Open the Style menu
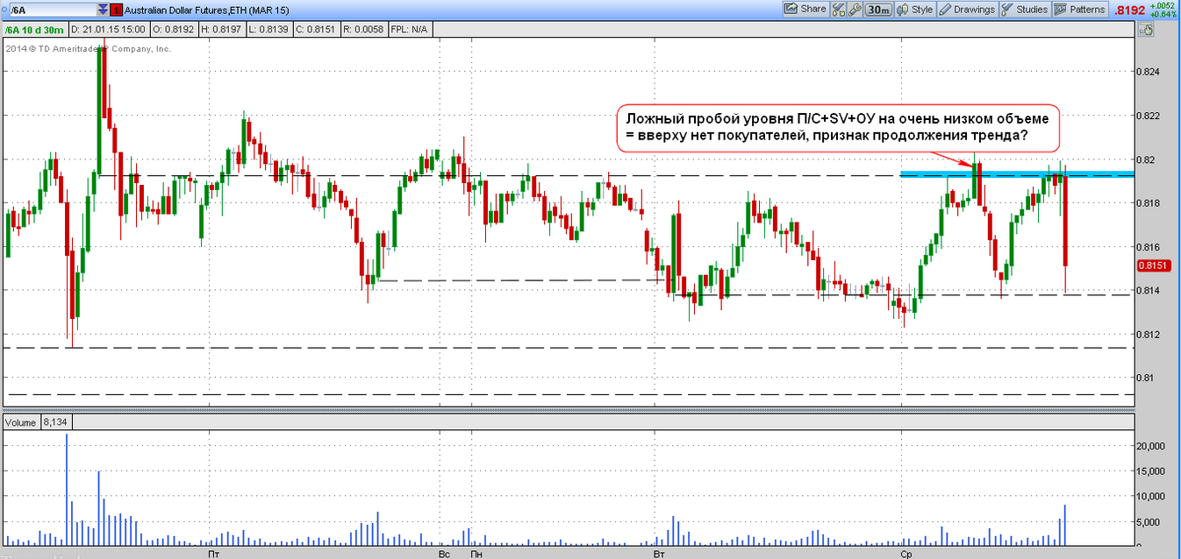 [x=915, y=9]
